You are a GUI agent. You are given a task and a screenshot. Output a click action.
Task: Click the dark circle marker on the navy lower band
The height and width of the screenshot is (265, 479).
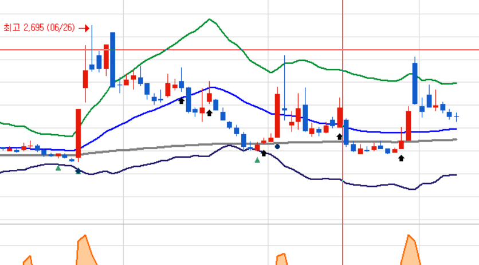[78, 171]
